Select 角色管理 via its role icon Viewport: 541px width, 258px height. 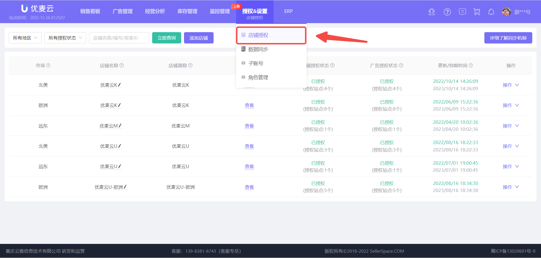pos(243,77)
